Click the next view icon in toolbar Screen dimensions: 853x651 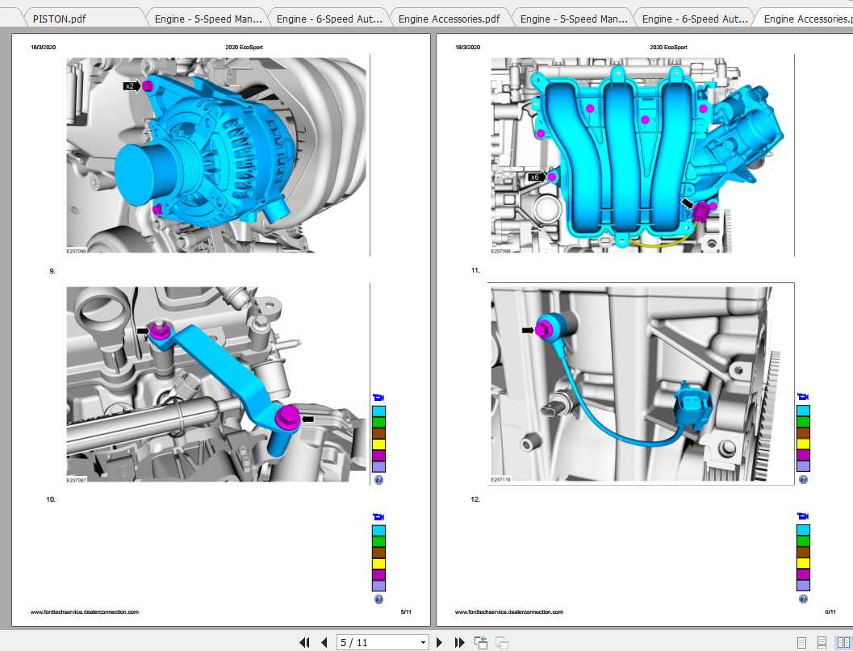tap(501, 642)
